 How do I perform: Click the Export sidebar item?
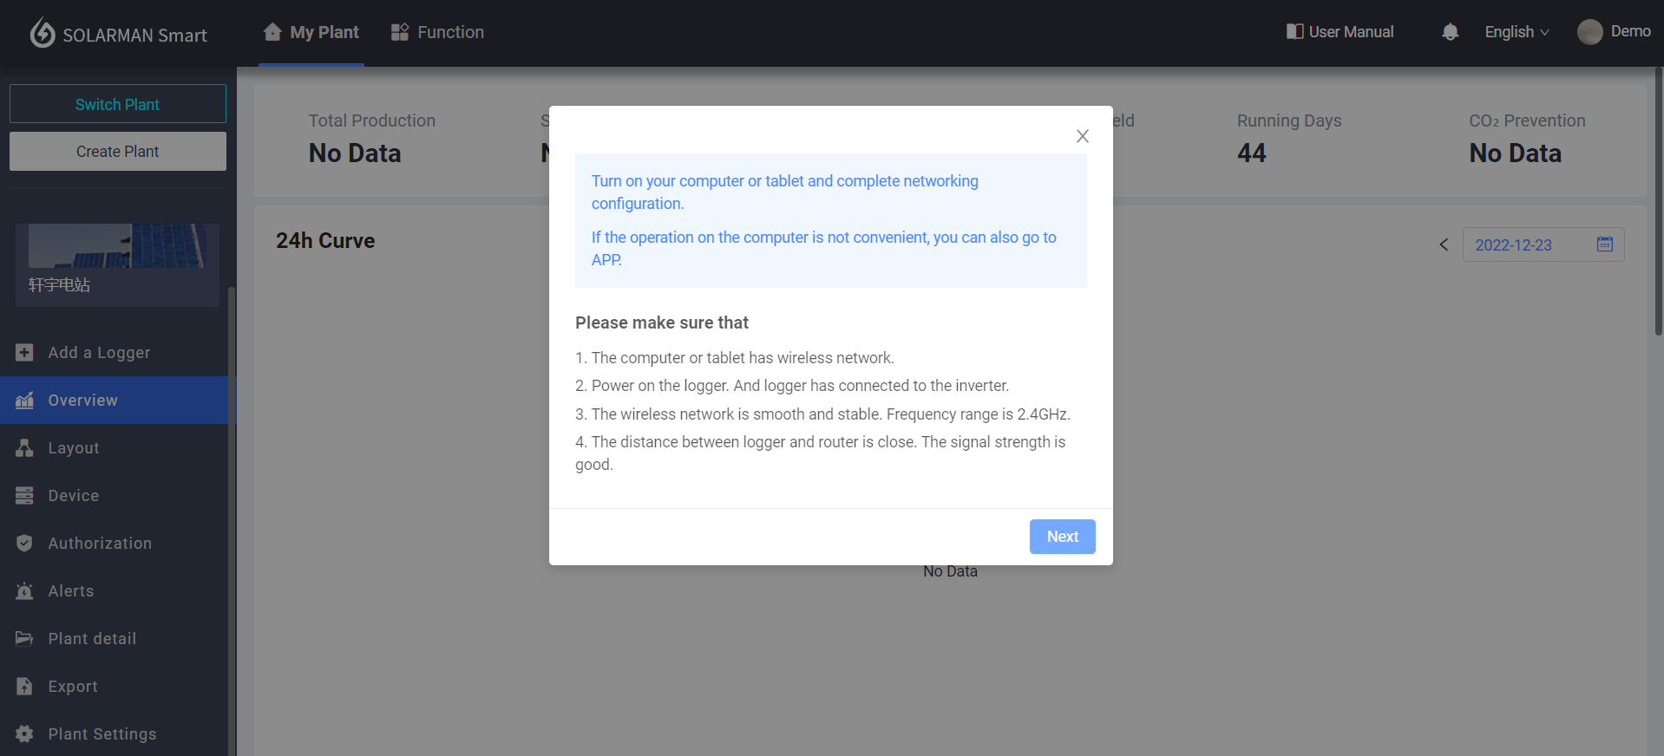(x=73, y=687)
